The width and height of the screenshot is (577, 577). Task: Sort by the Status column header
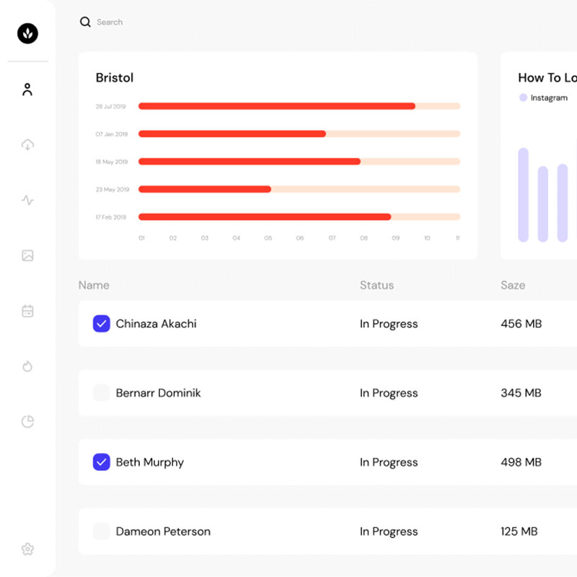click(376, 286)
